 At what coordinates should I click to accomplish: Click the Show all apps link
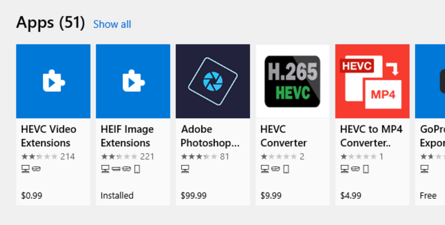[x=112, y=24]
